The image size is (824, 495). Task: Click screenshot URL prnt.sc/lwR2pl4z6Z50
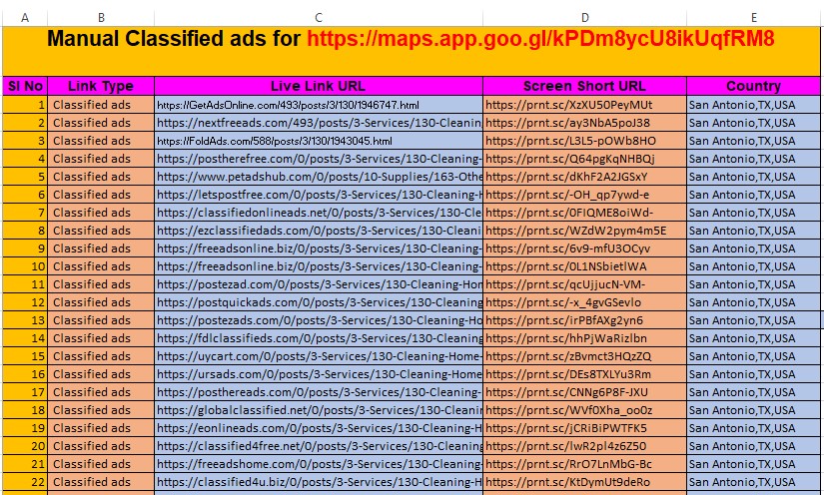click(566, 446)
